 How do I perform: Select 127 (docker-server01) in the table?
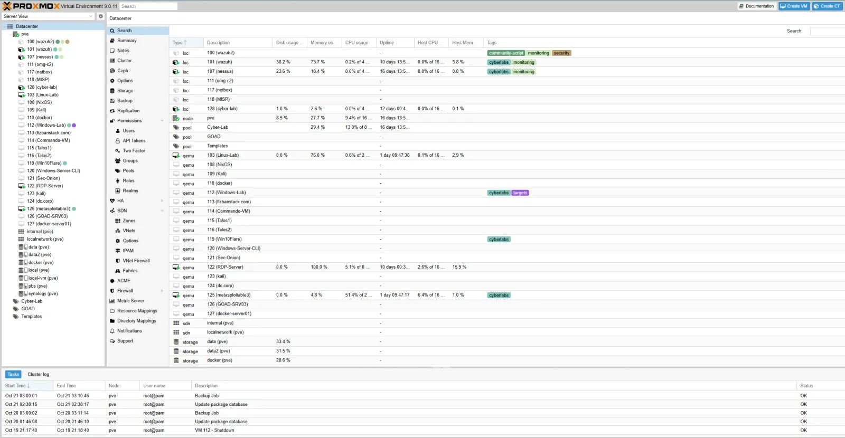(x=229, y=313)
